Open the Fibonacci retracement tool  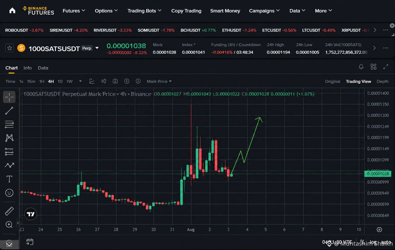point(9,124)
